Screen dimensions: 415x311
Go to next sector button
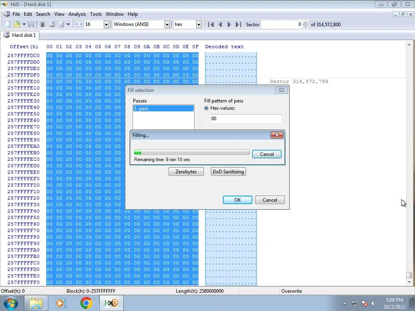point(229,24)
